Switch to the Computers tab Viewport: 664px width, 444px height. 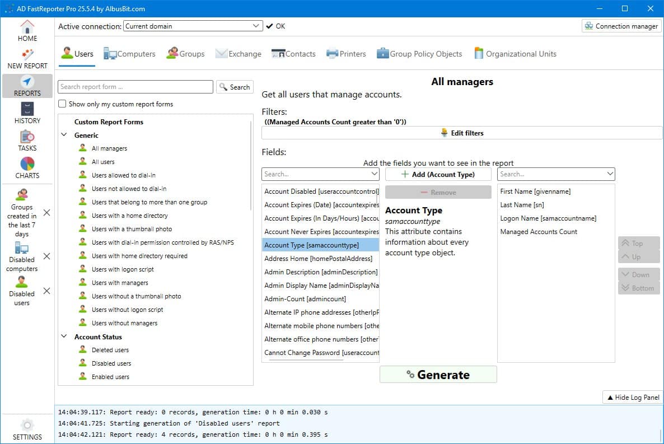129,54
